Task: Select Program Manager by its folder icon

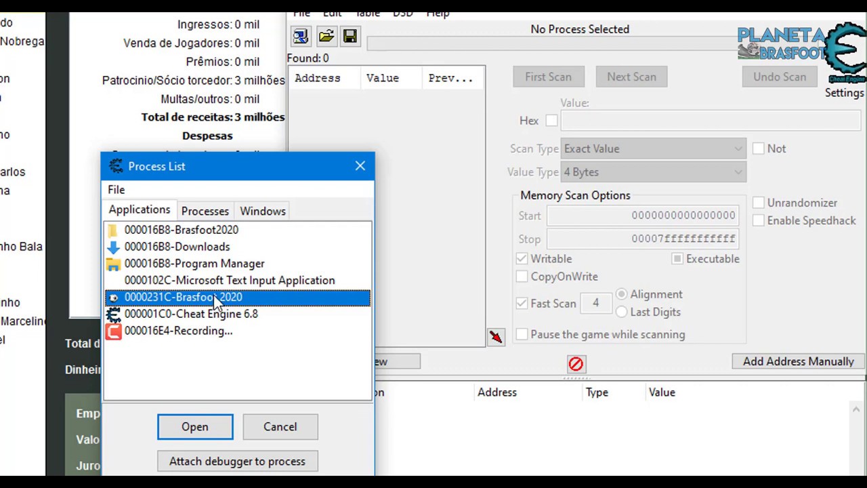Action: (113, 264)
